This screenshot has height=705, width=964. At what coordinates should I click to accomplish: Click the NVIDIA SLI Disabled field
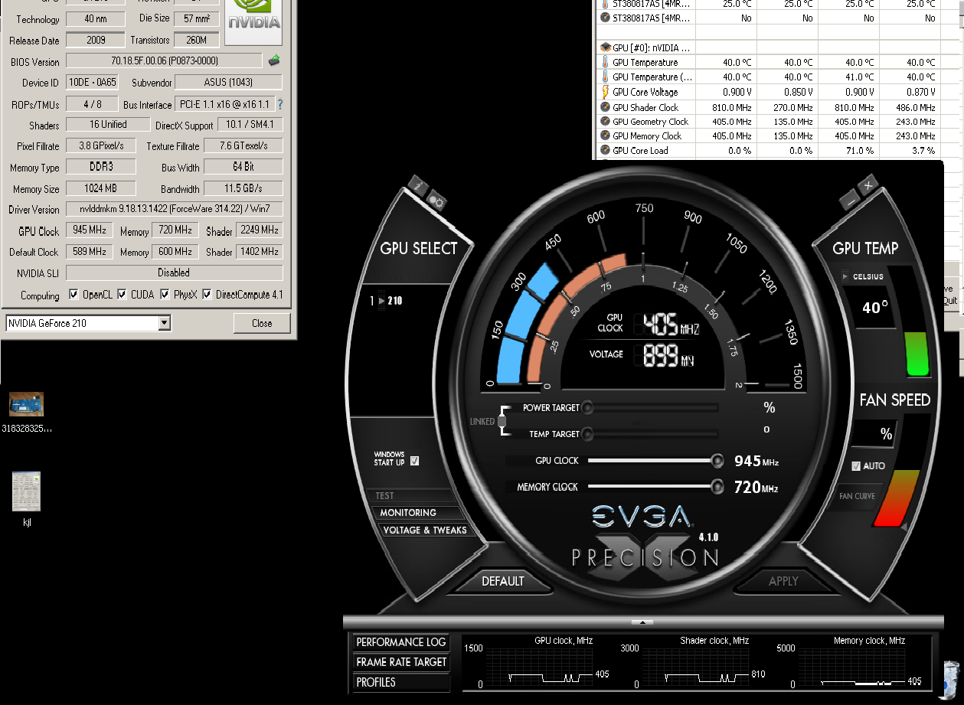[x=174, y=273]
